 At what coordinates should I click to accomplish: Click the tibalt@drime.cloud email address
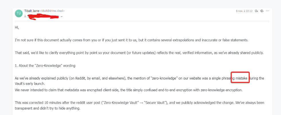coord(53,11)
